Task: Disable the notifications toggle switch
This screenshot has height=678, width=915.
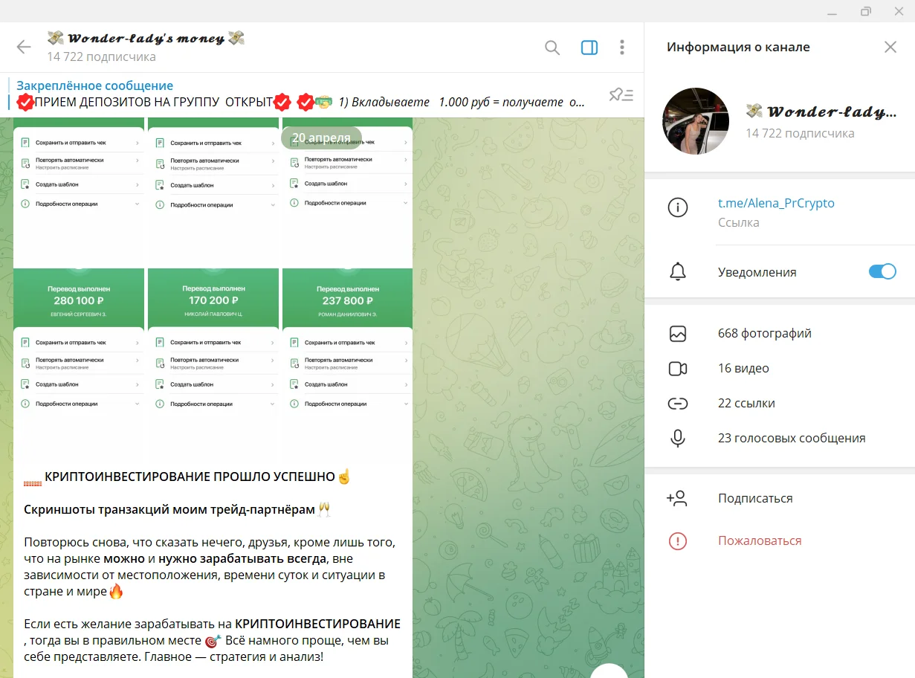Action: click(882, 271)
